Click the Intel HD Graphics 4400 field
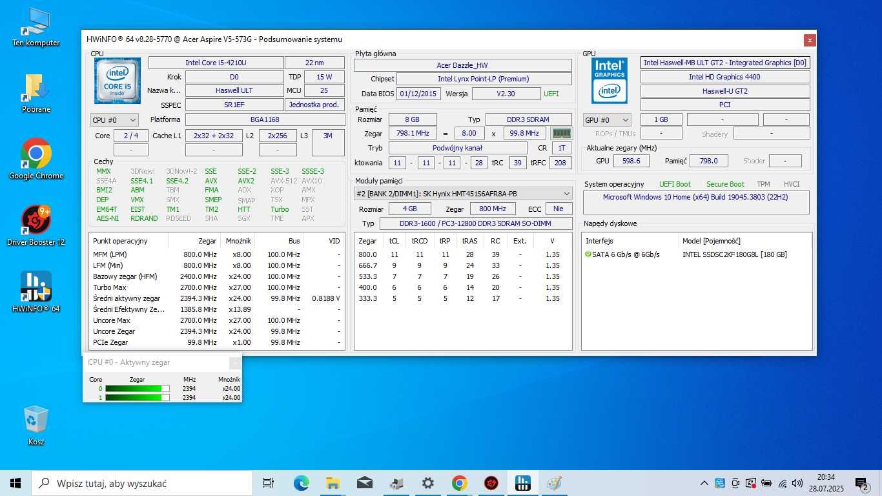 click(725, 77)
